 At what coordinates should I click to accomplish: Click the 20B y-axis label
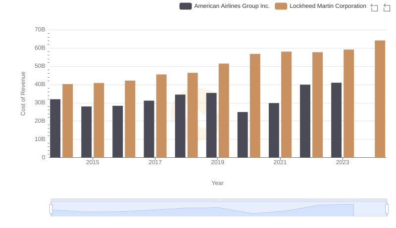point(40,121)
